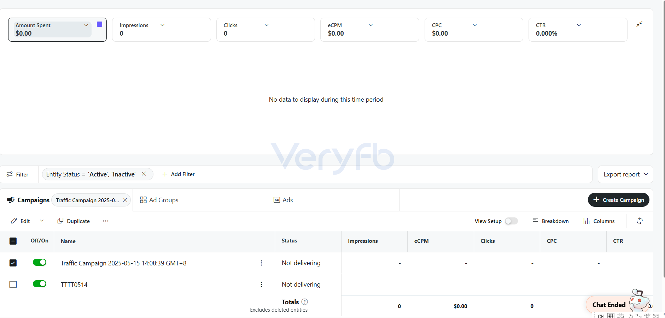Sort by the CTR column header
The width and height of the screenshot is (665, 318).
(x=618, y=241)
